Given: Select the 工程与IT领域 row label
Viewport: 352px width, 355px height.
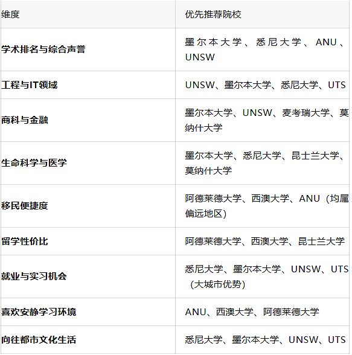Looking at the screenshot, I should click(x=29, y=85).
